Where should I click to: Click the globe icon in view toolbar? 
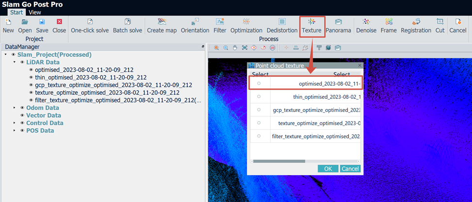click(329, 47)
